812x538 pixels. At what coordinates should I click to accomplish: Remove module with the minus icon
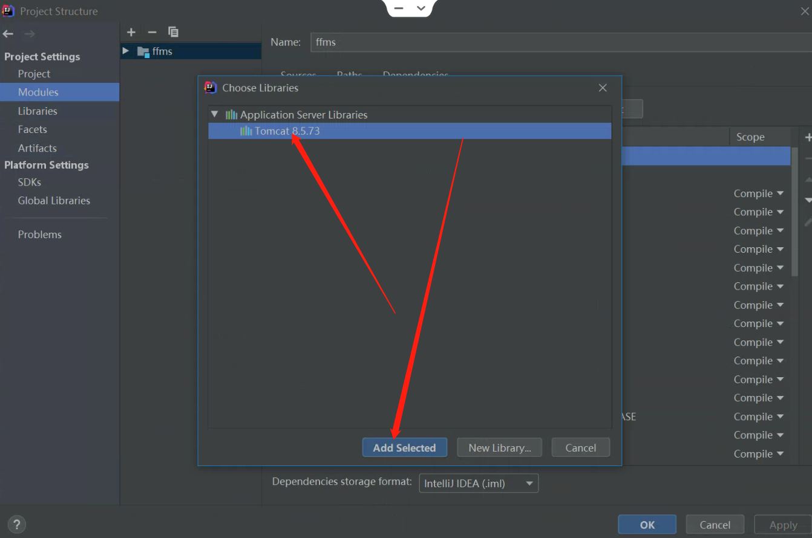point(152,32)
